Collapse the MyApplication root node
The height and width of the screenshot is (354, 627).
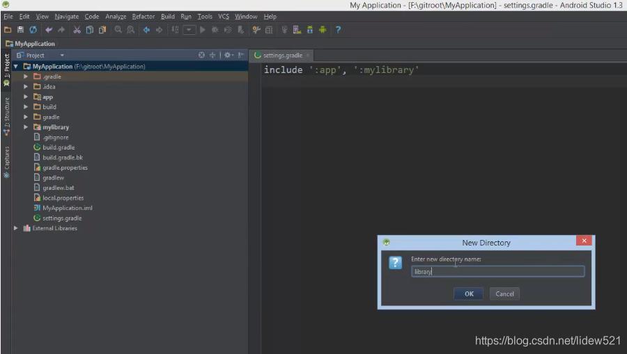point(16,66)
